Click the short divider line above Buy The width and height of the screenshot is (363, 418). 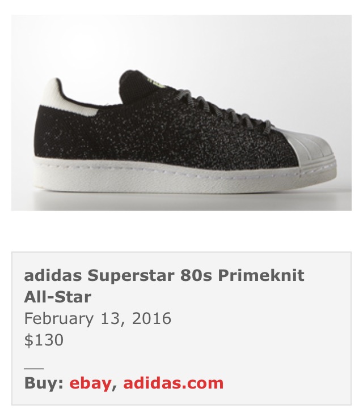[x=34, y=369]
